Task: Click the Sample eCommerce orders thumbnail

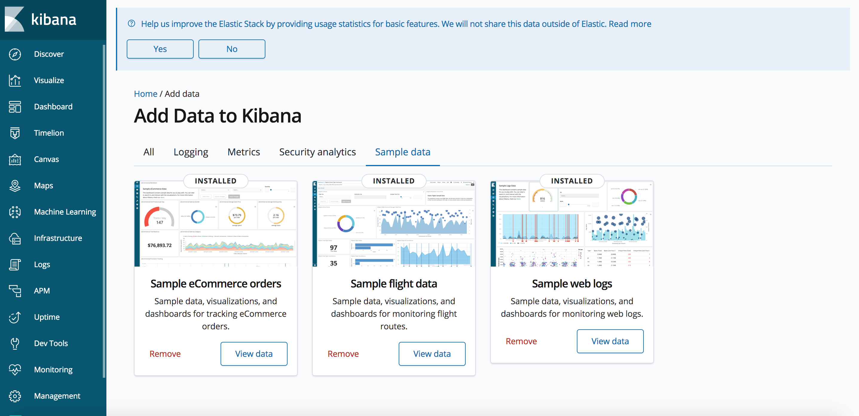Action: click(x=215, y=227)
